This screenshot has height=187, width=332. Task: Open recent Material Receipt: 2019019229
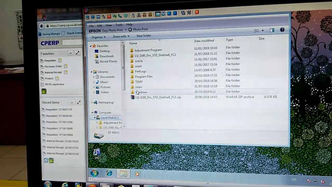point(63,141)
